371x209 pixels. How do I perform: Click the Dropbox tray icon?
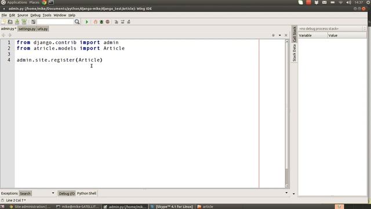(317, 2)
